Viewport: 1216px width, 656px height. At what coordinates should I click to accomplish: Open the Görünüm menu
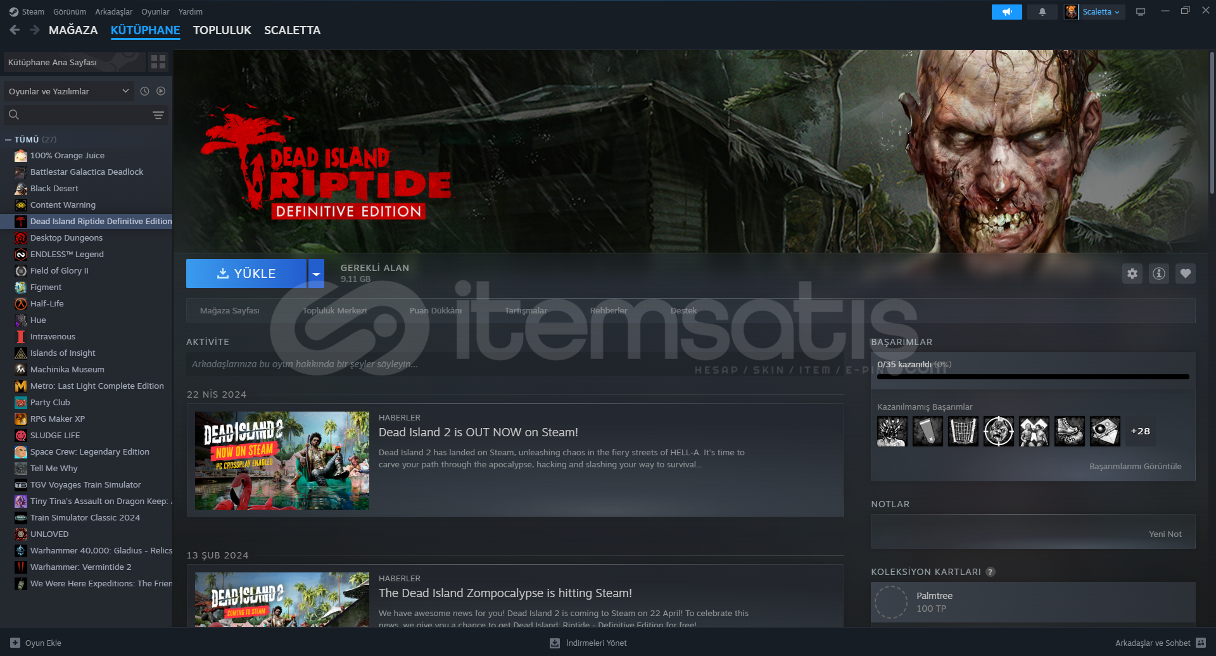(70, 11)
